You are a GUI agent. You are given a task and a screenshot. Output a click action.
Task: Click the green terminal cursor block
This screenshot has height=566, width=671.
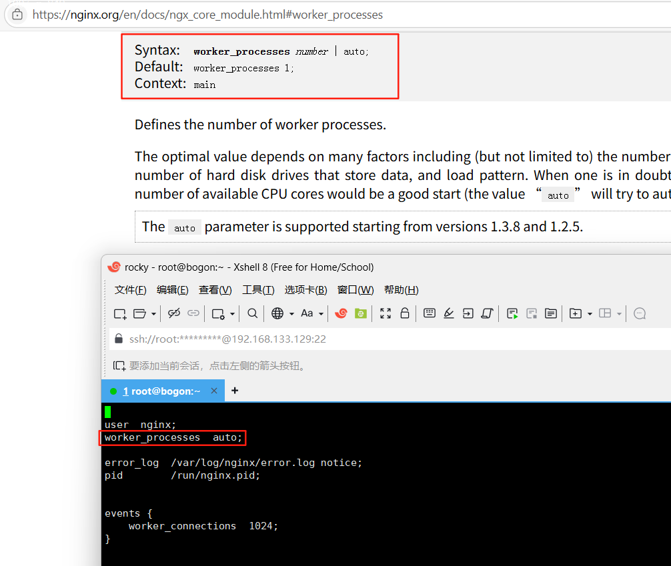108,412
